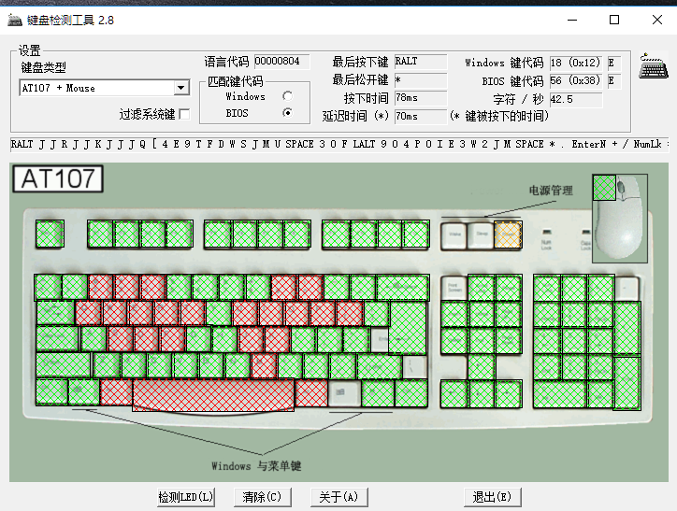Image resolution: width=677 pixels, height=511 pixels.
Task: Select the Windows key code radio button
Action: coord(287,95)
